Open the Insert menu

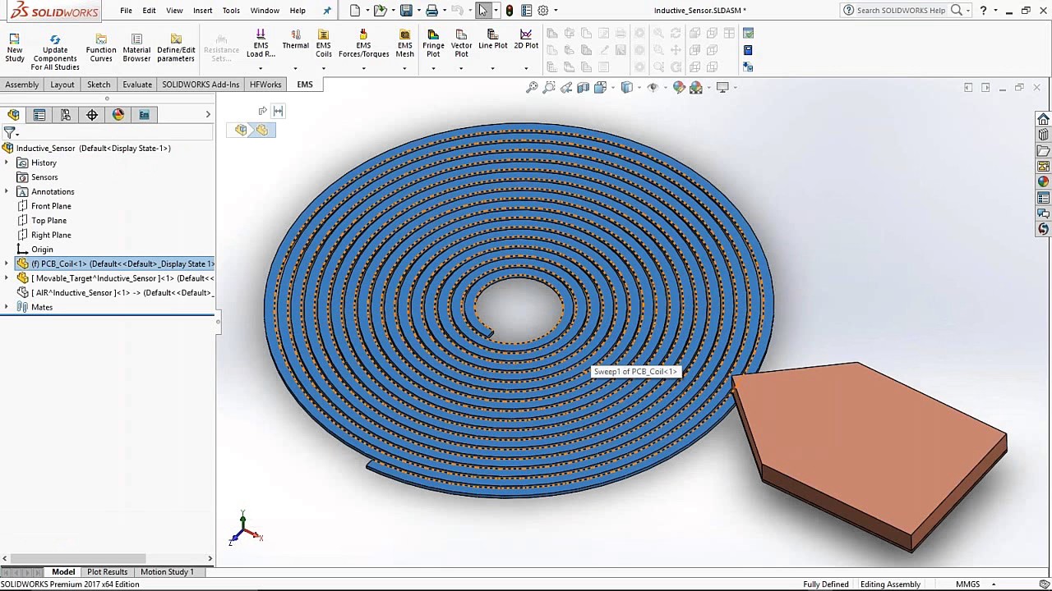pyautogui.click(x=202, y=11)
